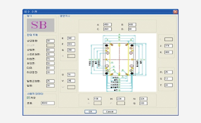Click the SB type preview image

point(40,25)
